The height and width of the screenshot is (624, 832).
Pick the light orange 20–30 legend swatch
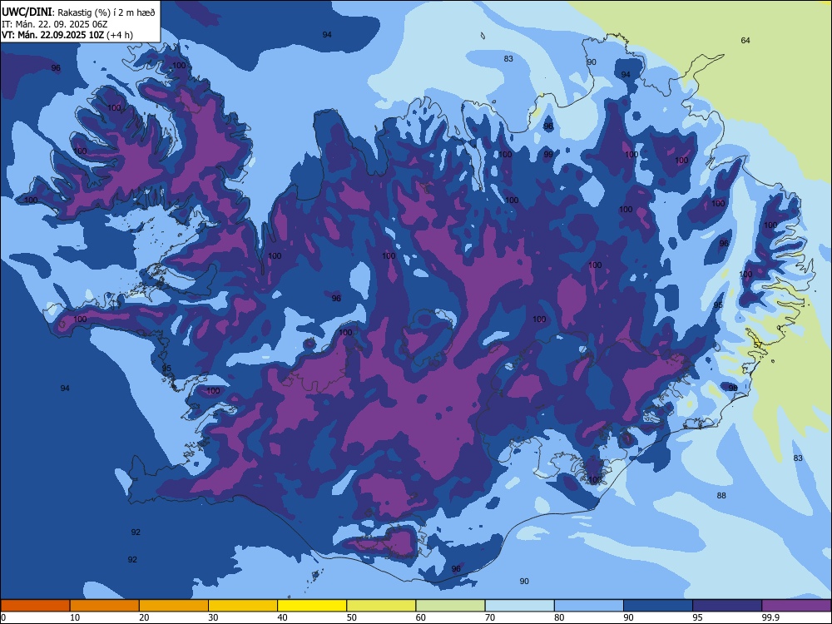(x=174, y=606)
